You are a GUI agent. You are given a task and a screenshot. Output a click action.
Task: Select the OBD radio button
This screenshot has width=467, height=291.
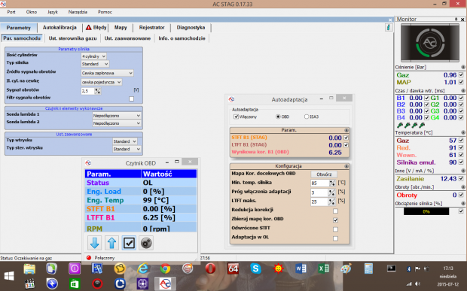[278, 117]
